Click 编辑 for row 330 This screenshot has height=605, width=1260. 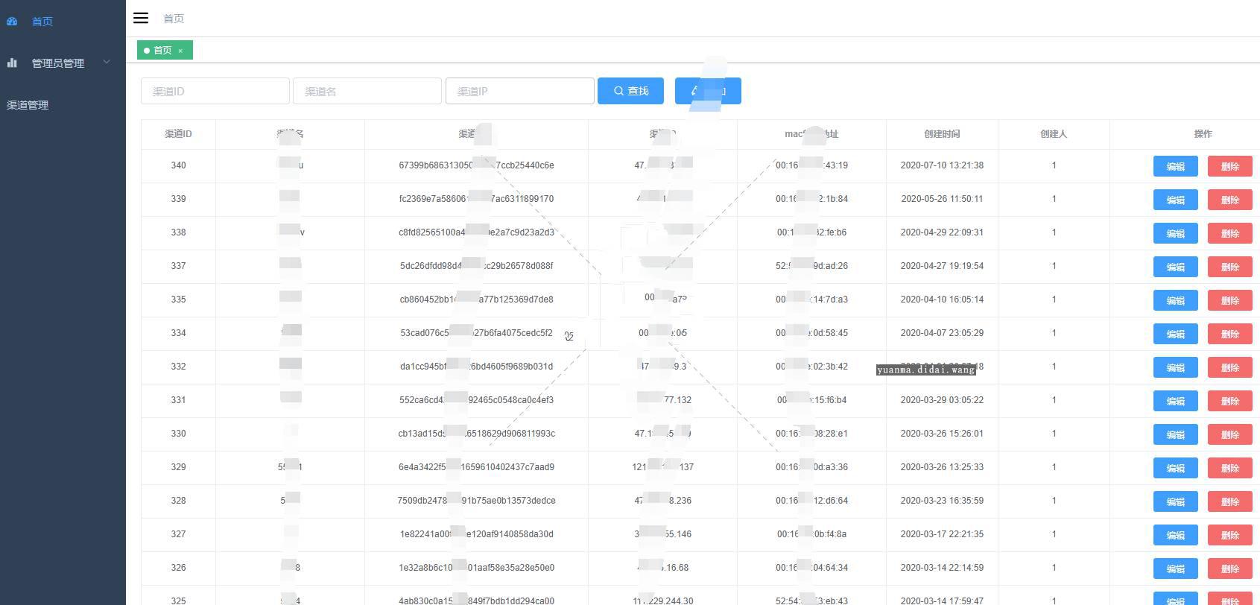point(1176,434)
